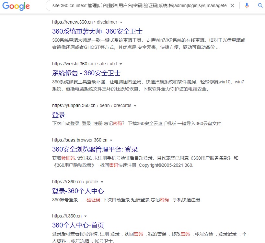Screen dimensions: 265x243
Task: Click snippet starting 360系统修复工具查缺补漏
Action: (x=148, y=85)
